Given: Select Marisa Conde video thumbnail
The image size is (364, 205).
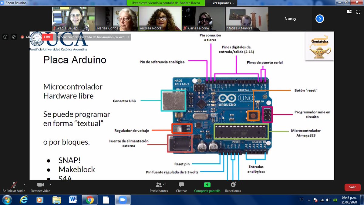Looking at the screenshot, I should 117,19.
